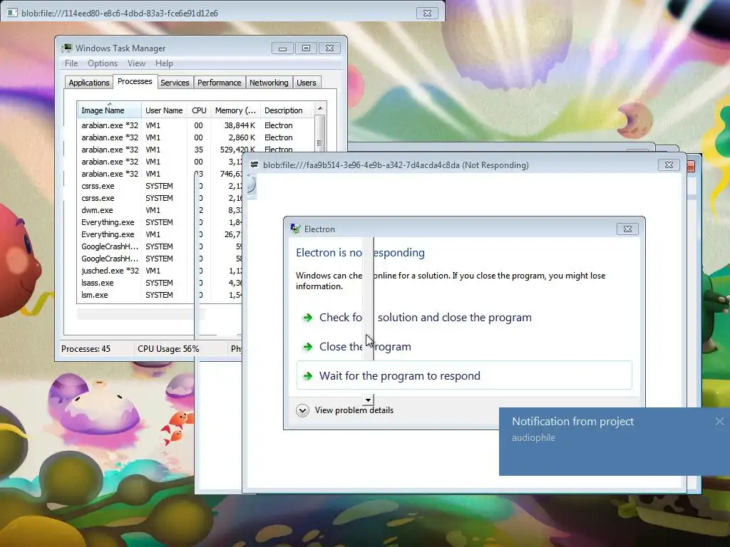Click the green arrow beside Wait for the program
Viewport: 730px width, 547px height.
coord(307,376)
